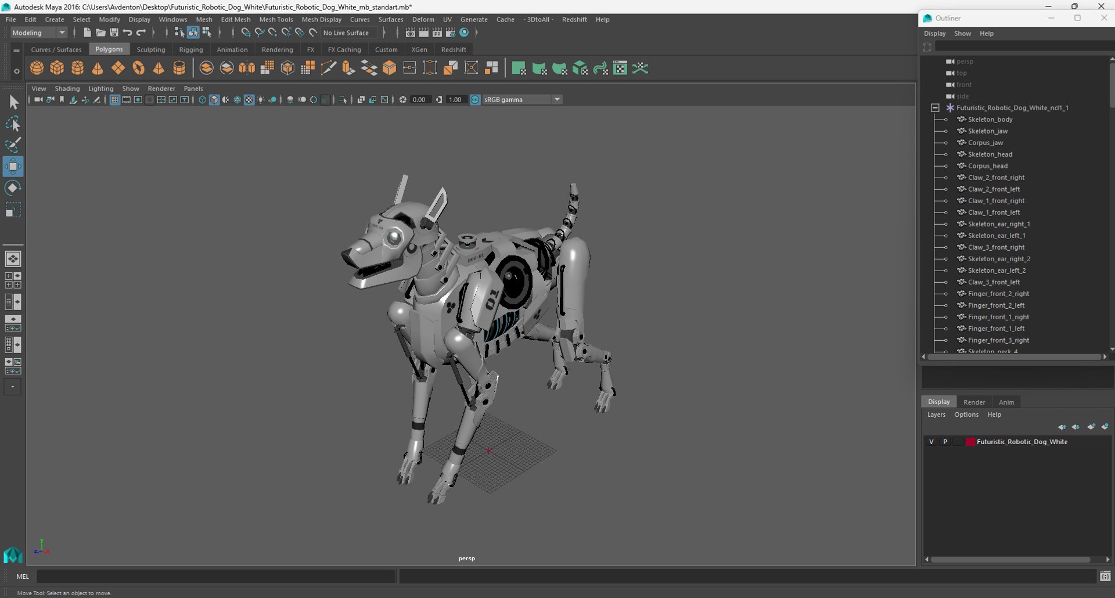
Task: Open the viewport Shading menu
Action: click(x=67, y=89)
